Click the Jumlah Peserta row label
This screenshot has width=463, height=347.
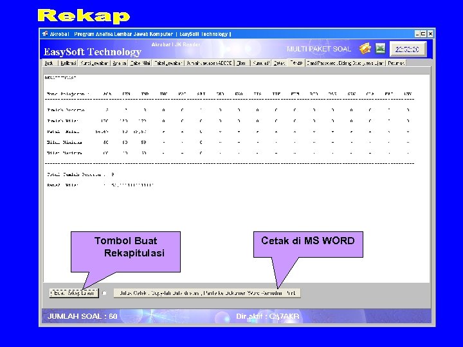click(x=66, y=110)
